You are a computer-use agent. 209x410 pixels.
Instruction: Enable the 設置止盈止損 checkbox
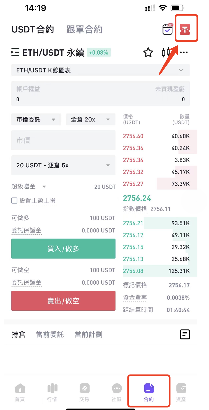14,201
